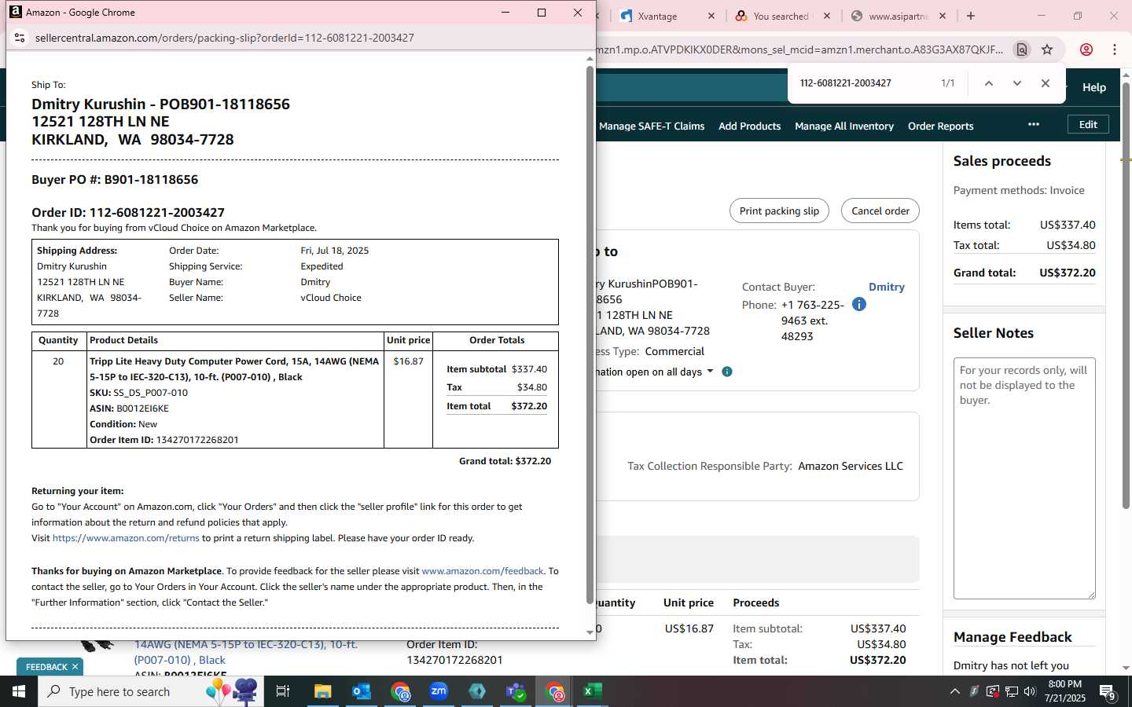
Task: Close the Xvantage tab
Action: pos(711,16)
